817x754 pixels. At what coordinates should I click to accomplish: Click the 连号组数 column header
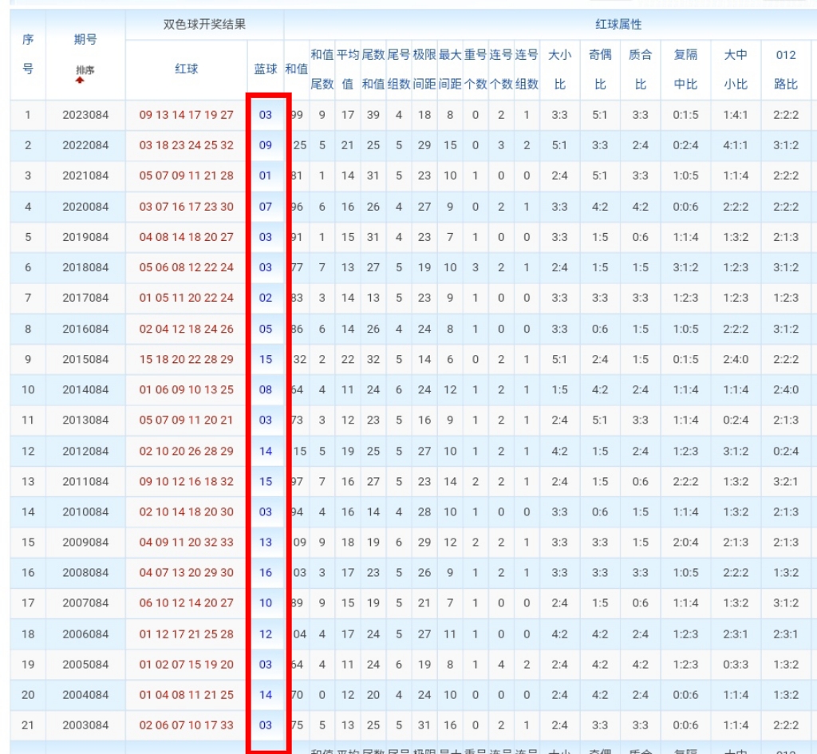[x=527, y=69]
